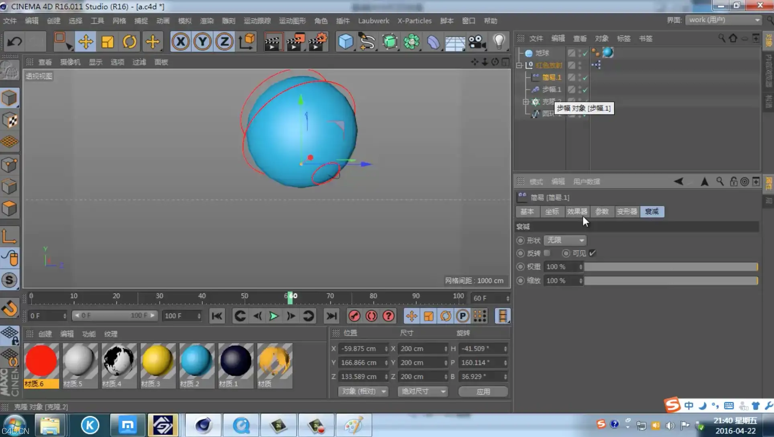Image resolution: width=774 pixels, height=437 pixels.
Task: Select the red 材质.6 material
Action: point(41,366)
